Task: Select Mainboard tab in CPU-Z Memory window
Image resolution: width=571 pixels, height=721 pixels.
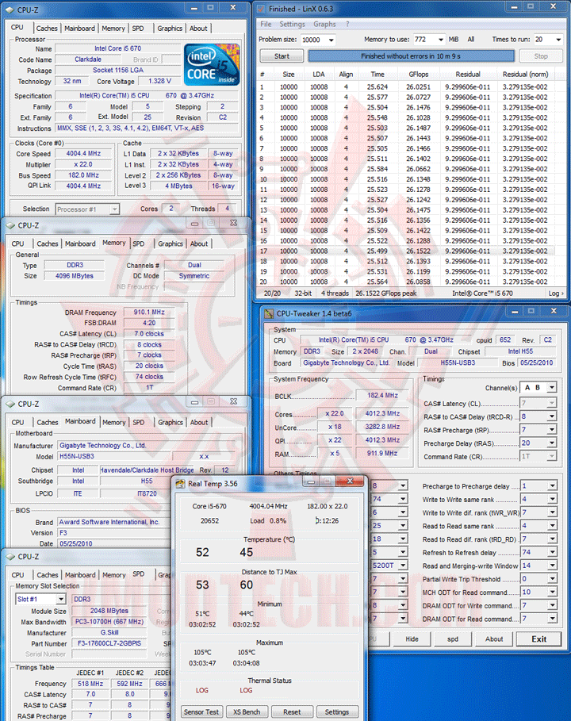Action: tap(80, 244)
